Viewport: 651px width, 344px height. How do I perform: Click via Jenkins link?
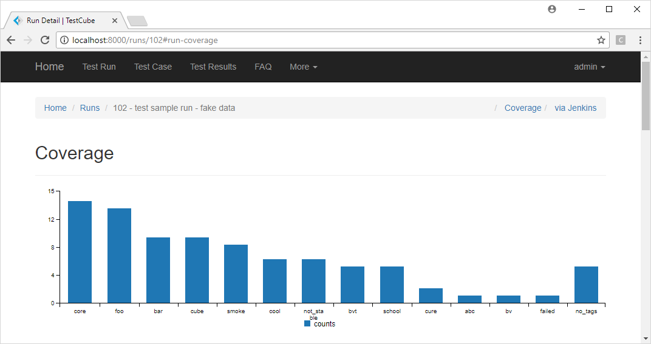tap(576, 108)
